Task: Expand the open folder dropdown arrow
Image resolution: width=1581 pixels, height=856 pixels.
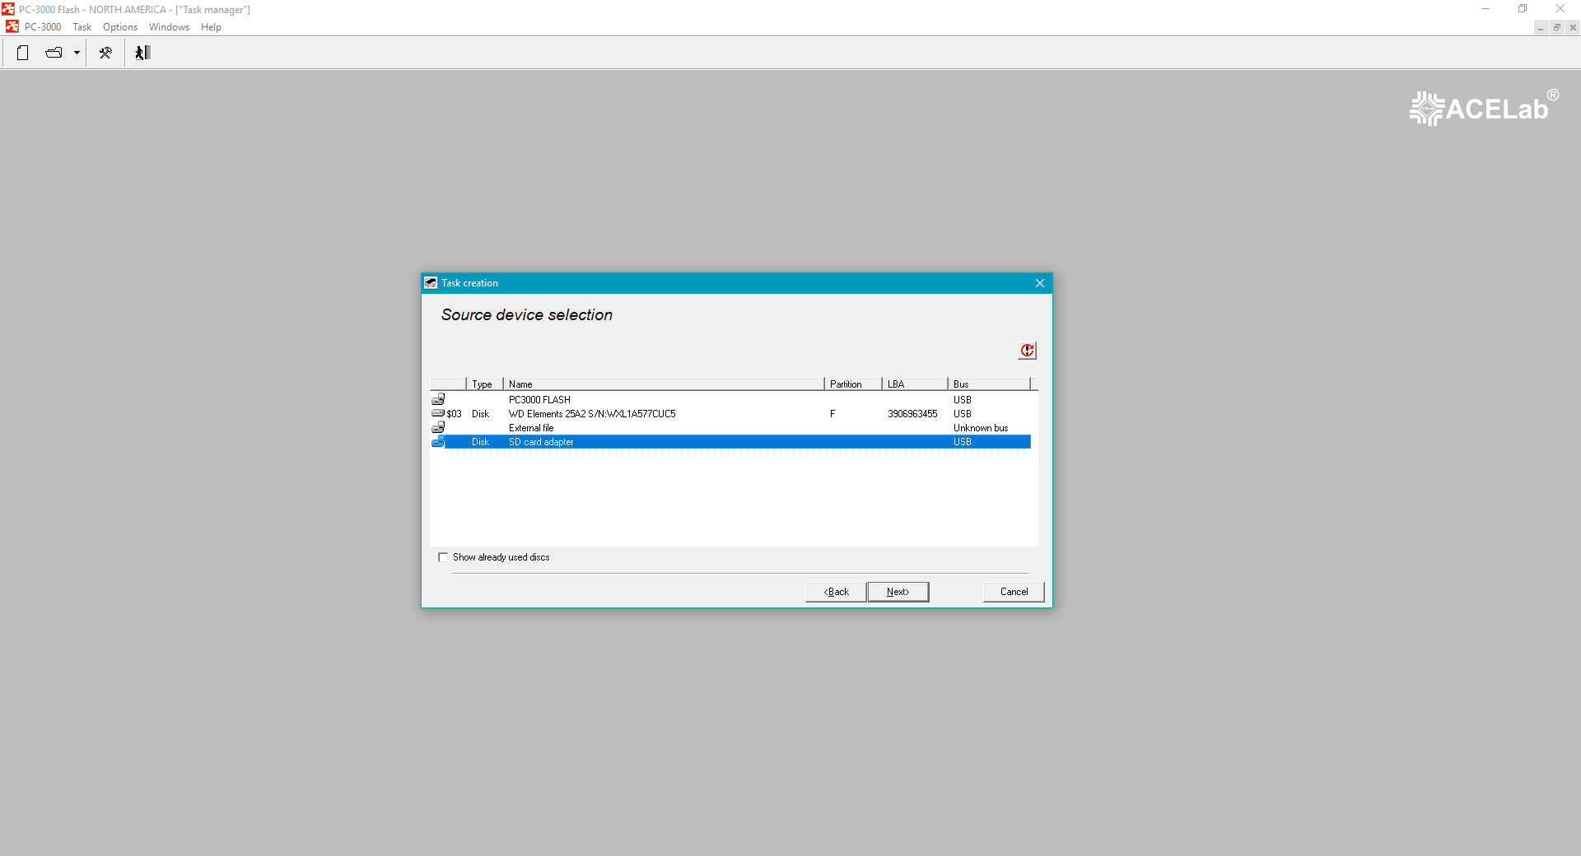Action: point(77,53)
